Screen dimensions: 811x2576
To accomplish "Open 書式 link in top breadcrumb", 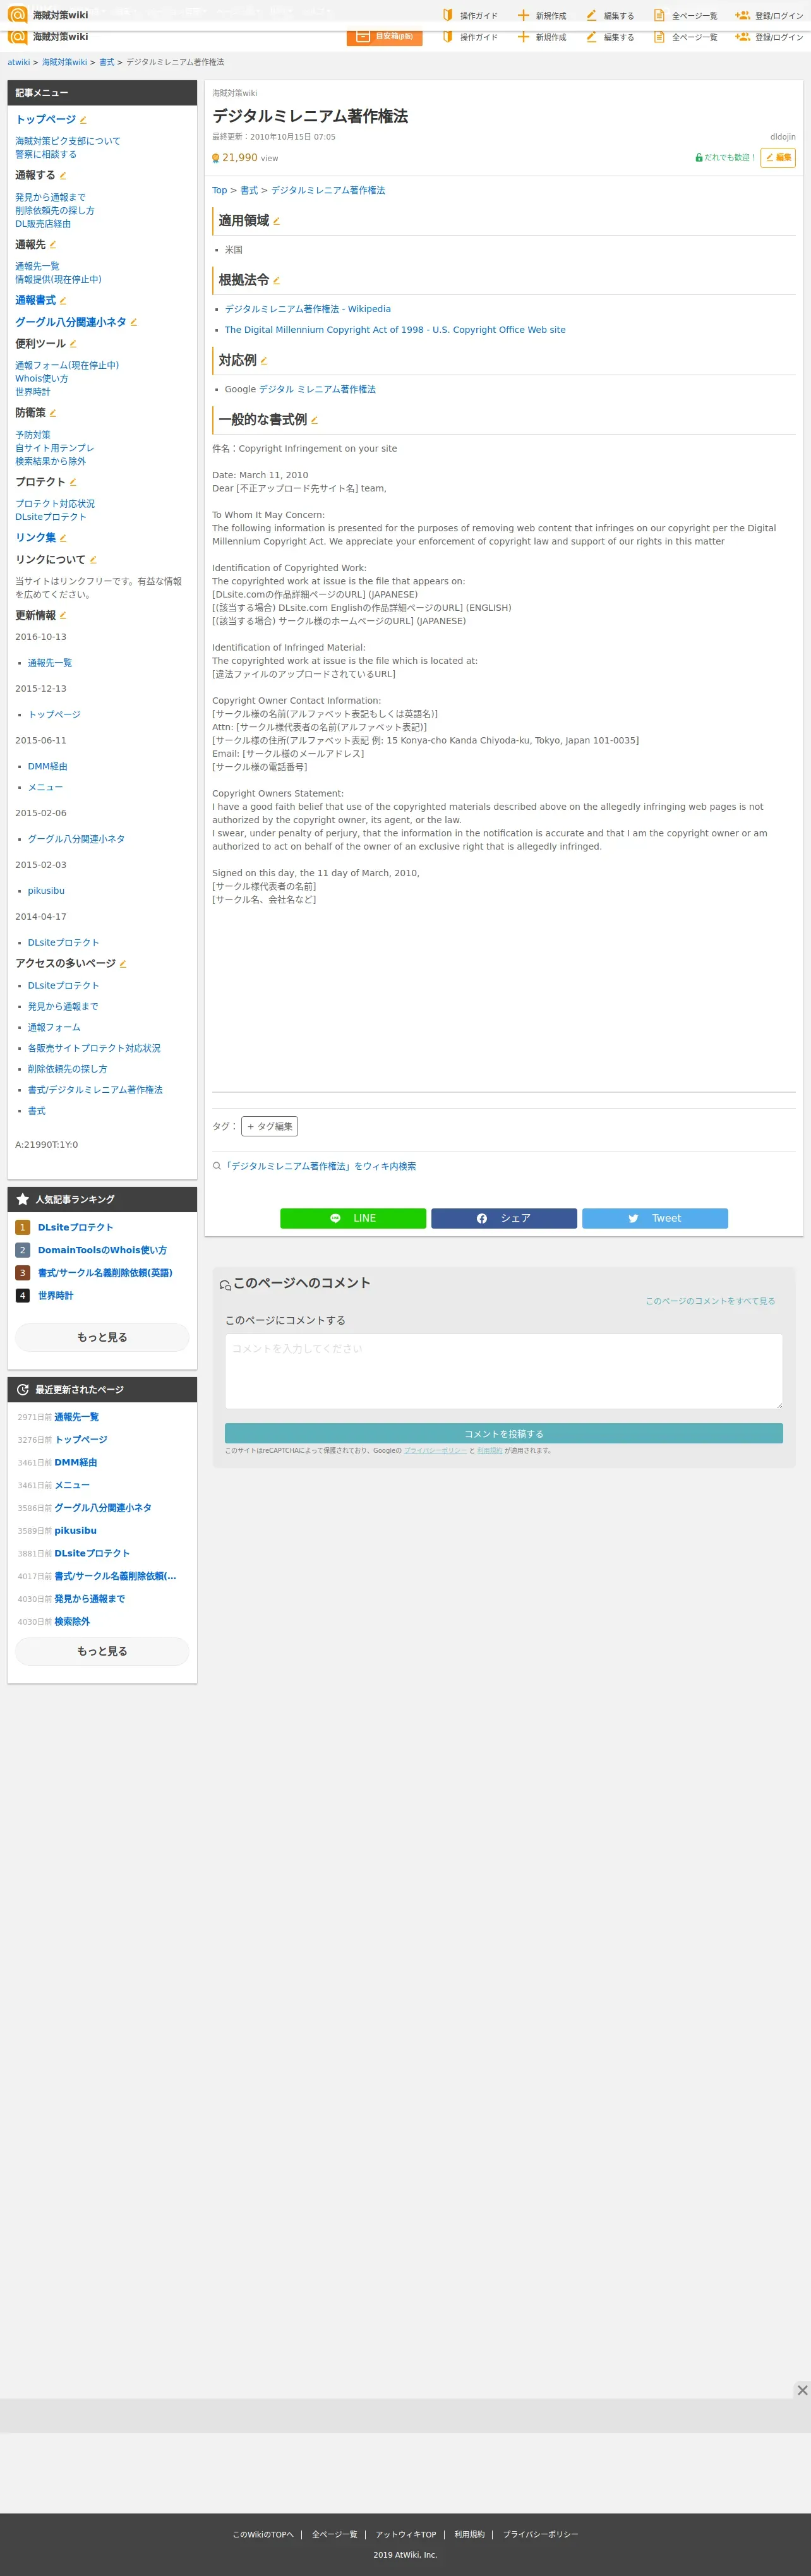I will pyautogui.click(x=106, y=62).
